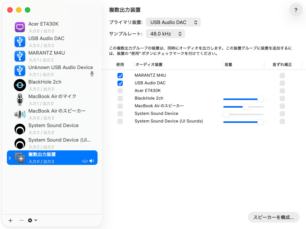Uncheck the MARANTZ M4U use checkbox
The image size is (306, 229).
(120, 76)
